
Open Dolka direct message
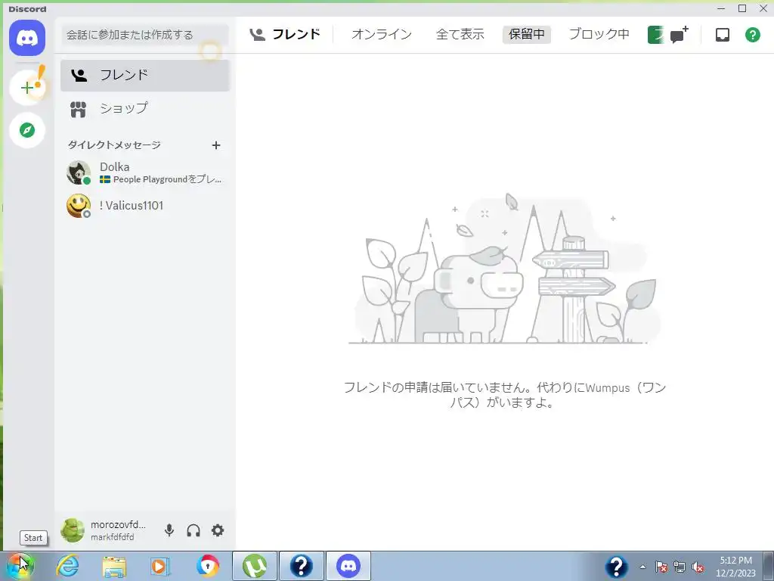pos(145,173)
